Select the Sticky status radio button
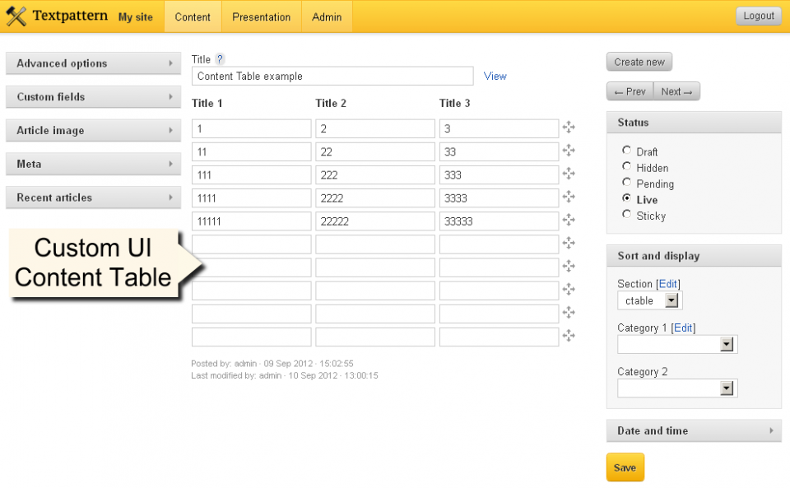The width and height of the screenshot is (790, 488). coord(626,215)
